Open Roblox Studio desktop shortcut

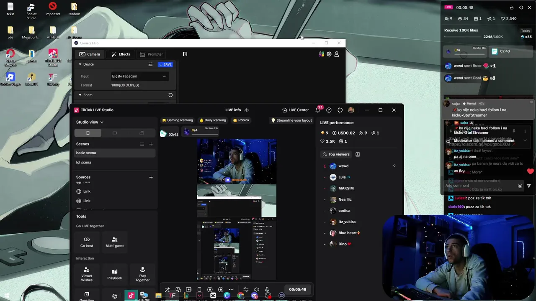click(x=31, y=11)
